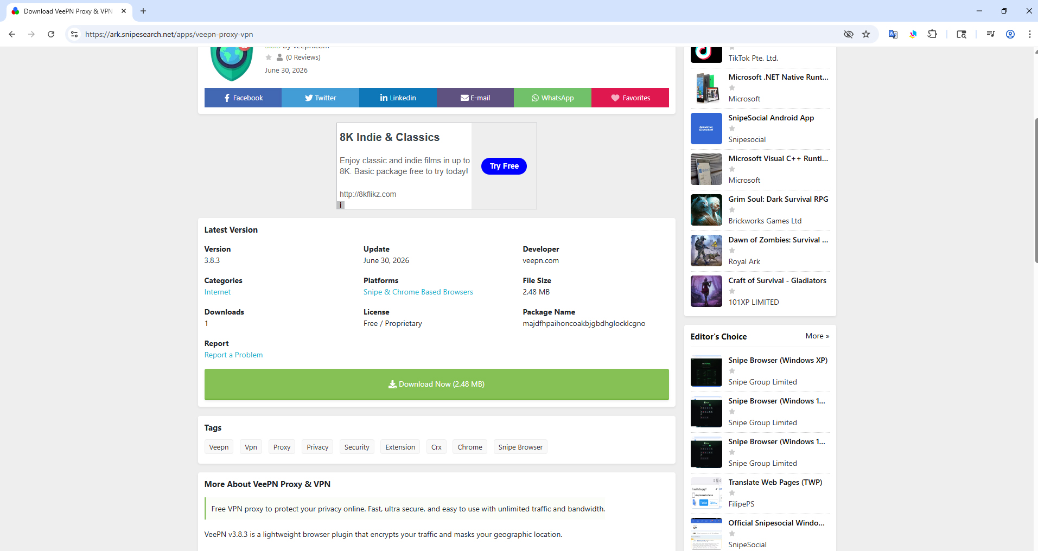The image size is (1038, 551).
Task: Open Translate Web Pages thumbnail
Action: tap(706, 493)
